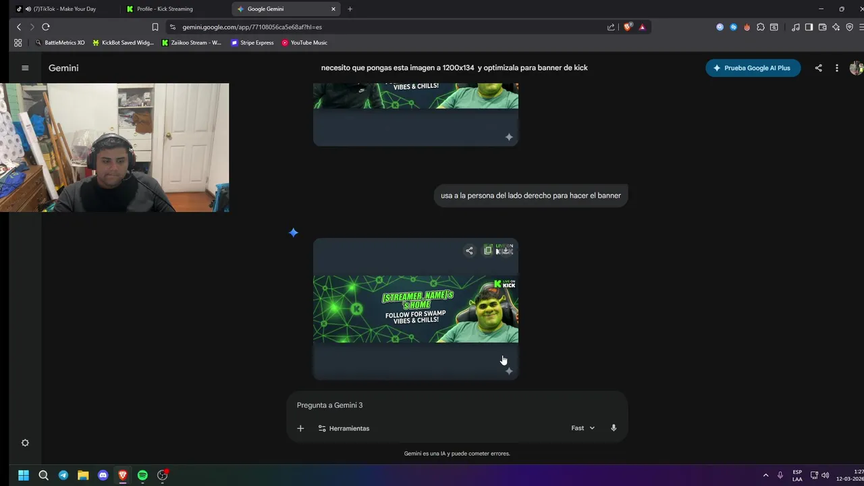Open Gemini settings gear in sidebar

click(x=25, y=443)
